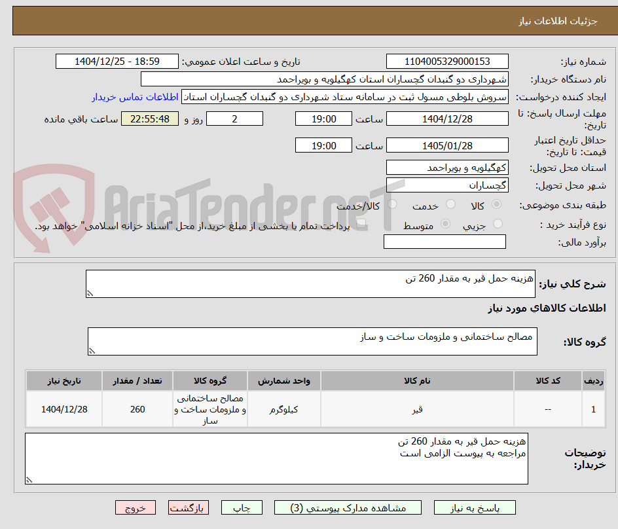Select the جزیی purchase type radio
The width and height of the screenshot is (618, 529).
point(498,224)
